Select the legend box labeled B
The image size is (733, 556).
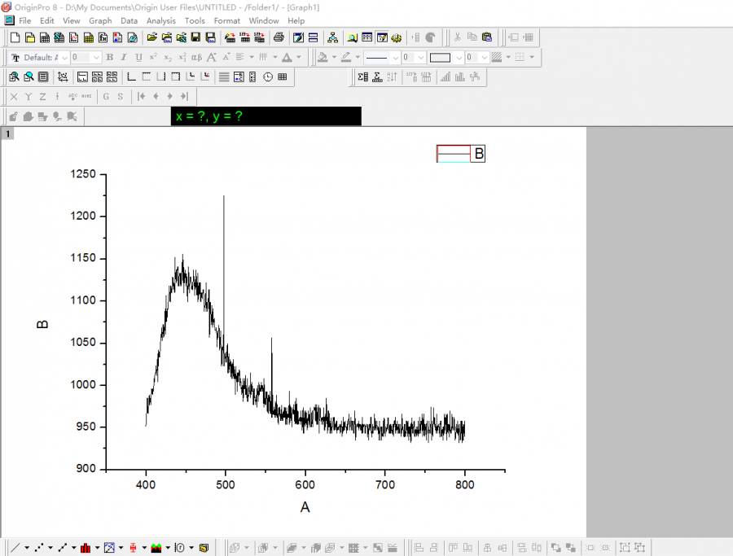460,154
